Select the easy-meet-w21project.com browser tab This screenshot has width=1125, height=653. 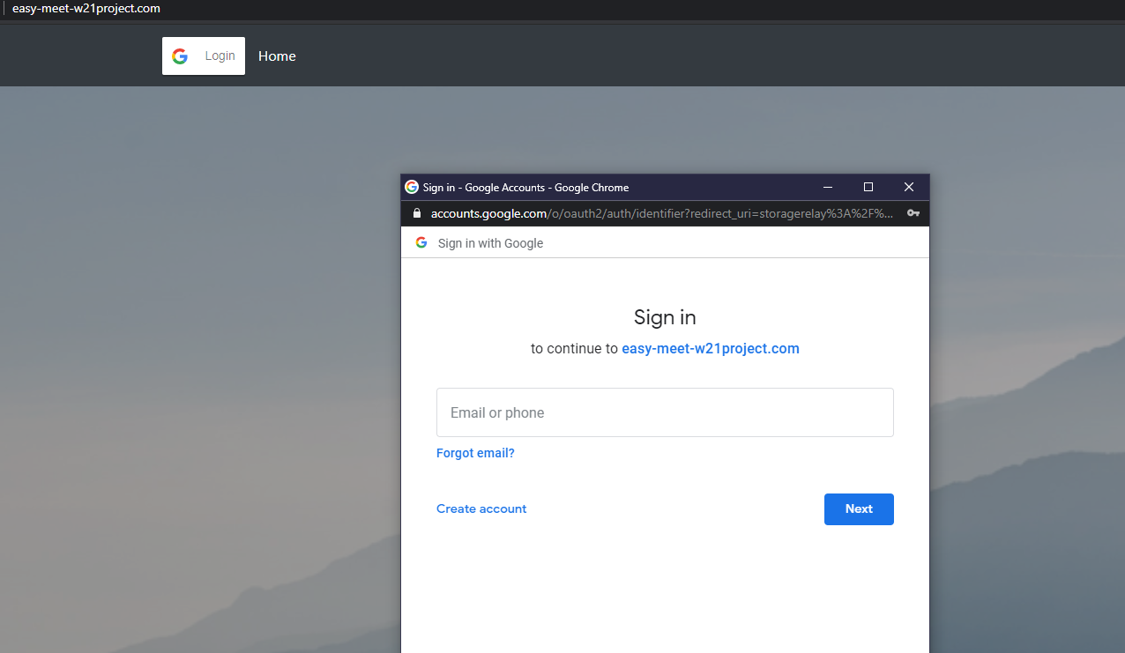[x=85, y=9]
